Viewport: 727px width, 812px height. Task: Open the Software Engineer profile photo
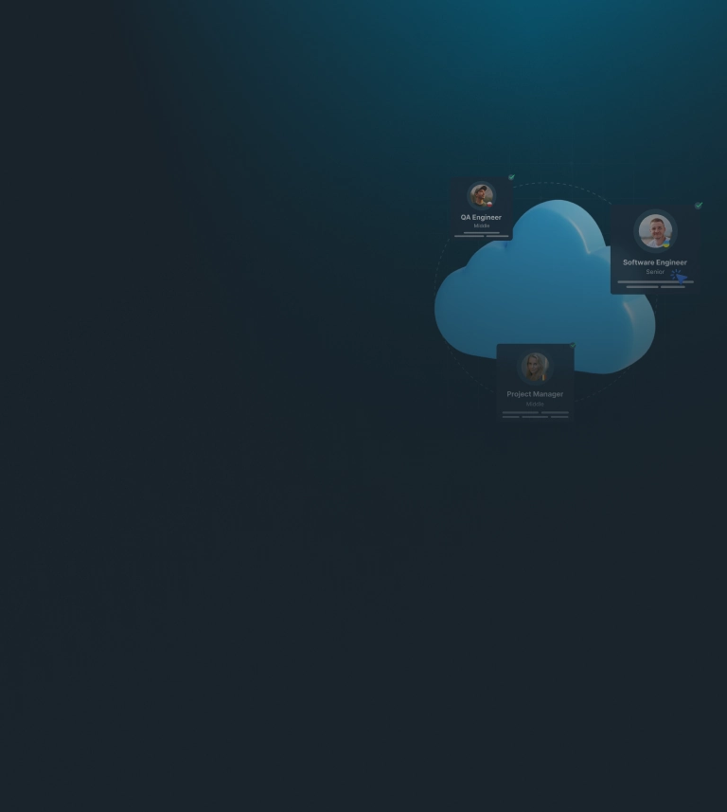[x=655, y=230]
